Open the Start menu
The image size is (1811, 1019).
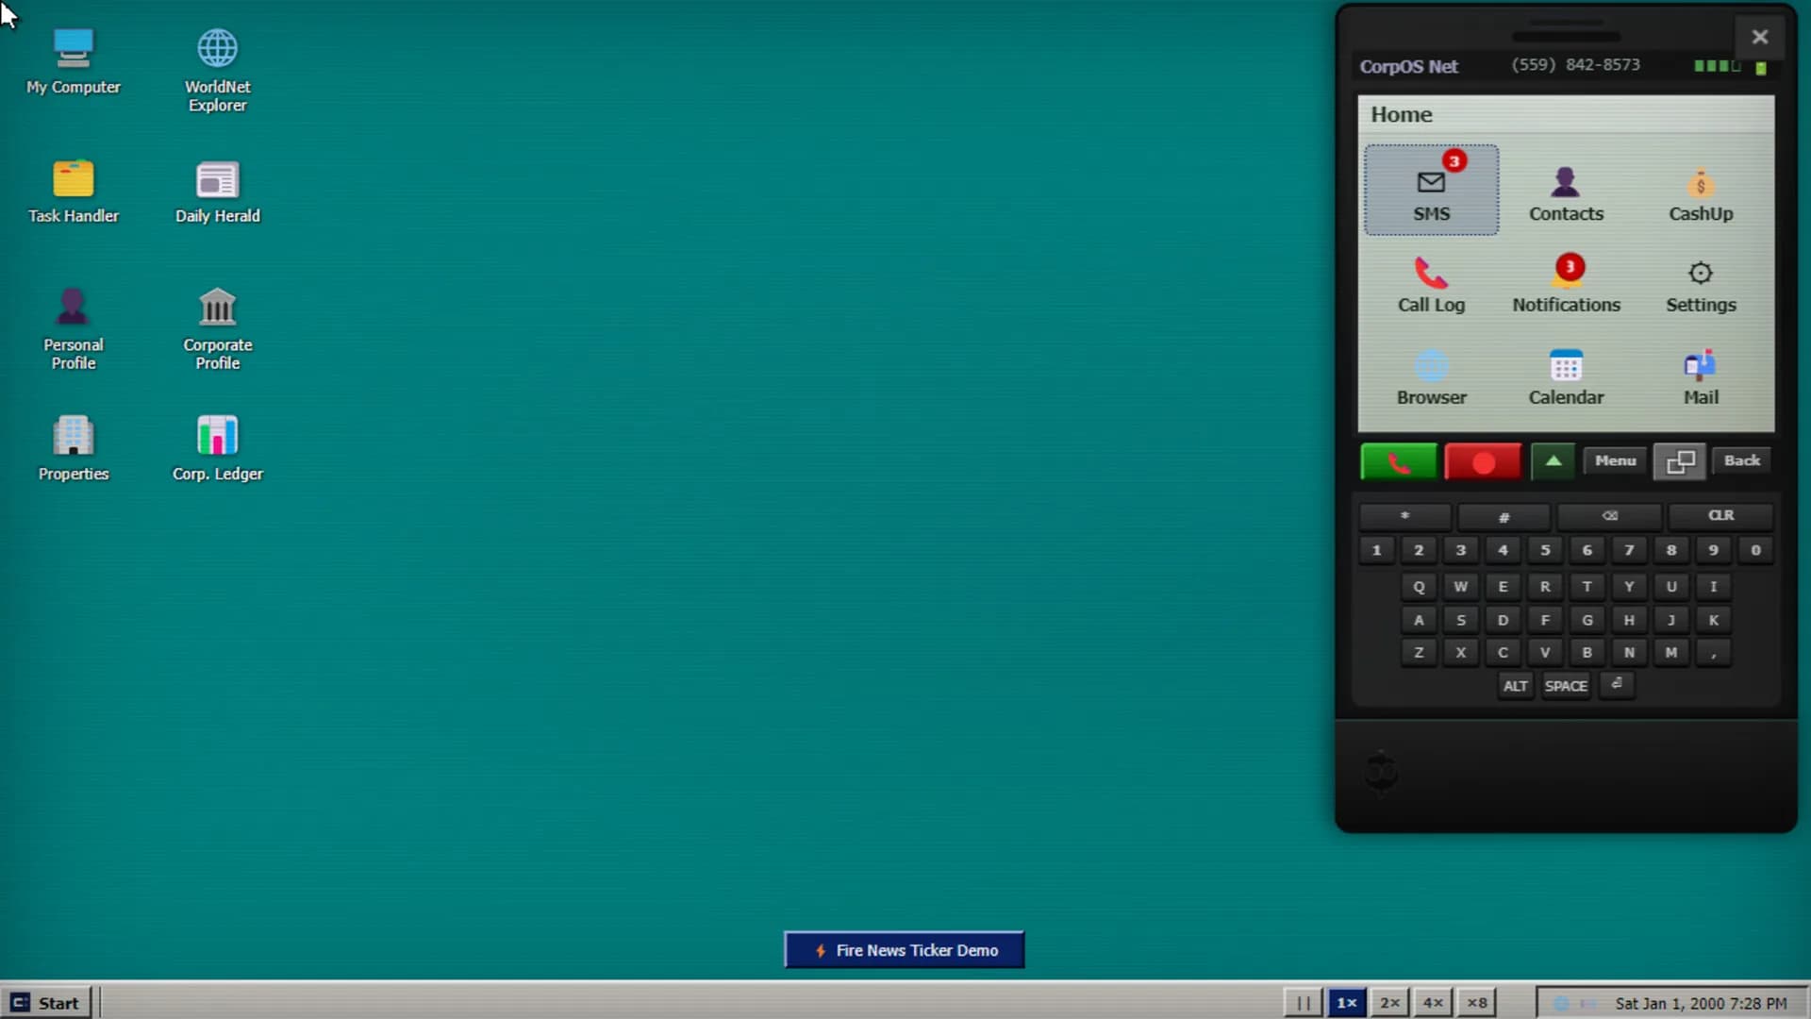click(x=46, y=1003)
